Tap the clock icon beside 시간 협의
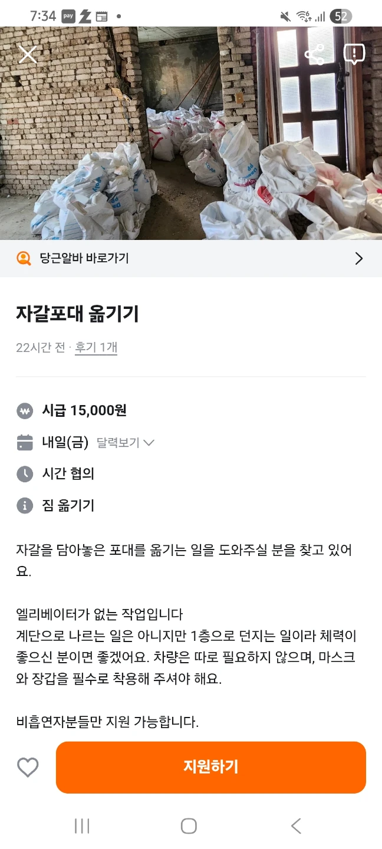 25,474
